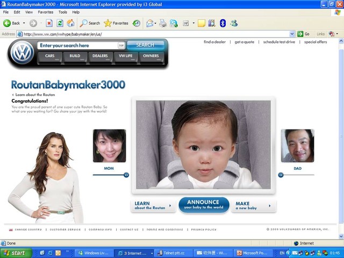Click MAKE a new baby button
This screenshot has height=258, width=344.
coord(254,205)
